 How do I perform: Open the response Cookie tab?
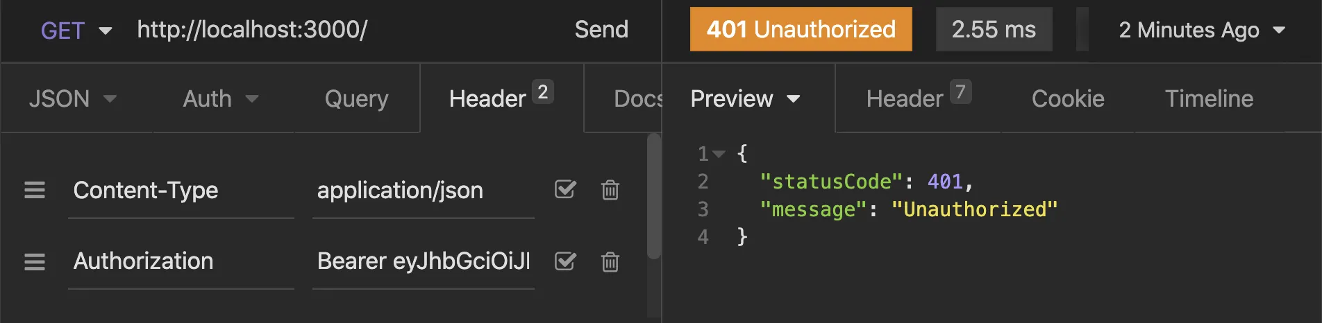[1067, 98]
